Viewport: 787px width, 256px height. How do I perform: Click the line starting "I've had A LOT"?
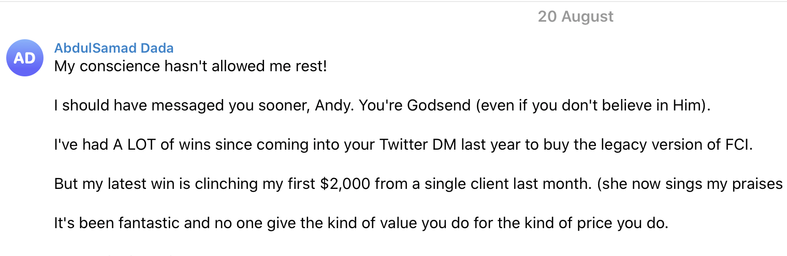(x=403, y=145)
